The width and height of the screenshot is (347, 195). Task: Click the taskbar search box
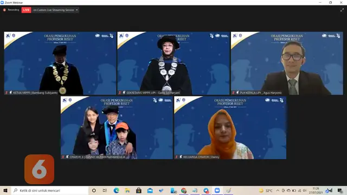point(49,190)
